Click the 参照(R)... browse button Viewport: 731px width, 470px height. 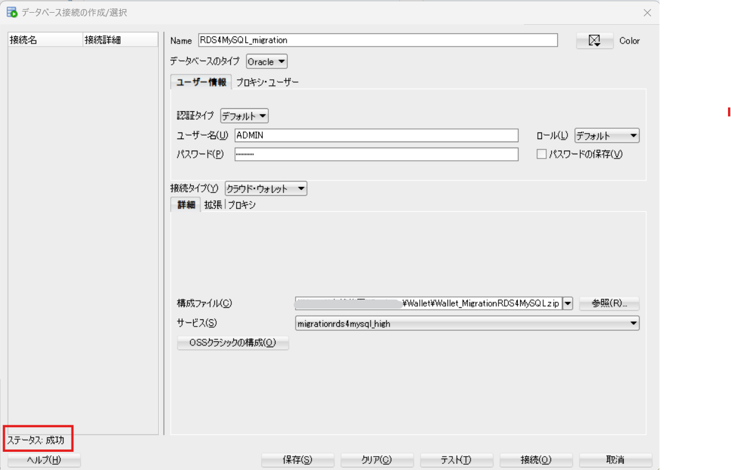(609, 303)
